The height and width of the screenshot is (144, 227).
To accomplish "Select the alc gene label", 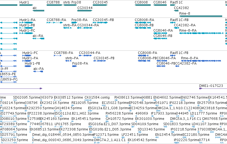I will [35, 8].
